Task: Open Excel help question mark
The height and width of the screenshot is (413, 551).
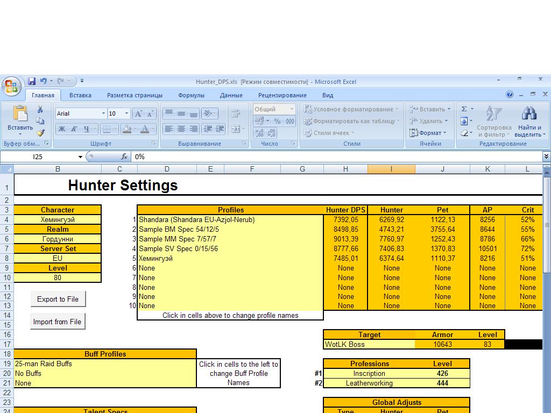Action: pos(510,95)
